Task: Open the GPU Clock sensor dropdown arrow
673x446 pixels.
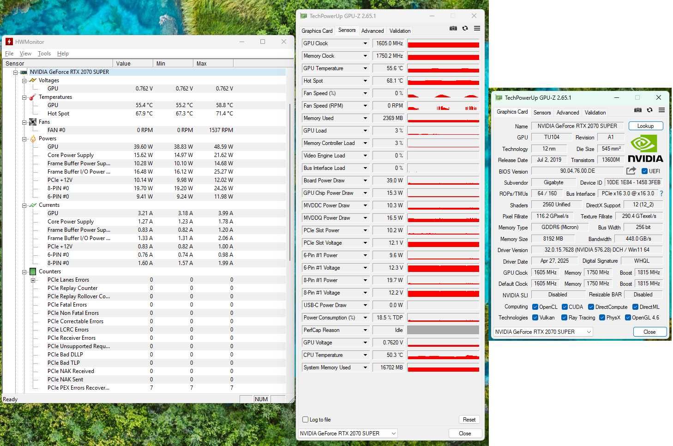Action: (365, 43)
